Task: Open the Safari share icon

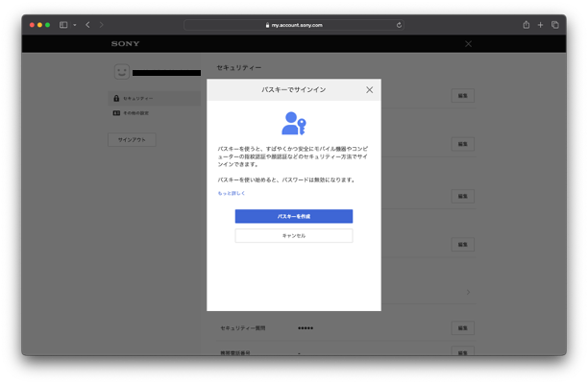Action: (527, 25)
